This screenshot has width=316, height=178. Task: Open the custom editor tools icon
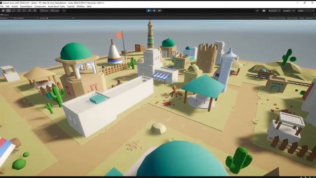(x=35, y=11)
